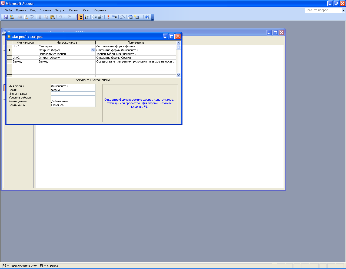The height and width of the screenshot is (269, 346).
Task: Click the select-all corner of macro grid
Action: (x=9, y=42)
